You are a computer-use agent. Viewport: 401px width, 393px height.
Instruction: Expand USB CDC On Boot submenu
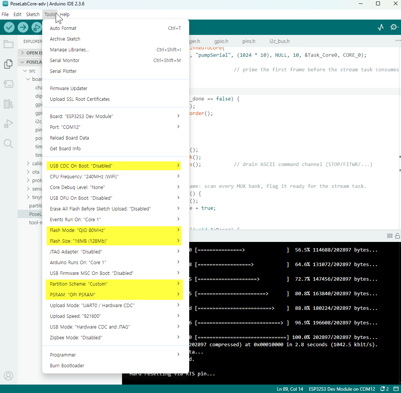click(x=116, y=166)
